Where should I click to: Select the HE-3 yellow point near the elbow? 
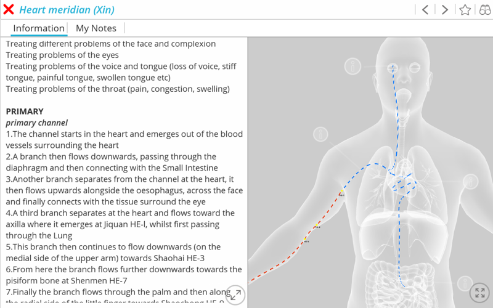304,240
